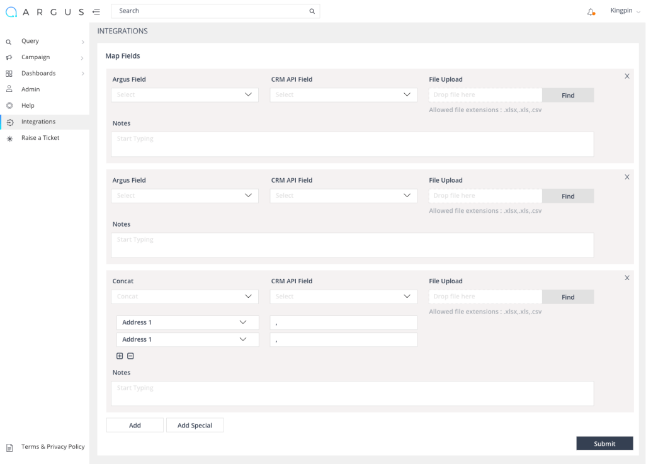Click the Query magnifier icon in the sidebar

click(x=9, y=42)
